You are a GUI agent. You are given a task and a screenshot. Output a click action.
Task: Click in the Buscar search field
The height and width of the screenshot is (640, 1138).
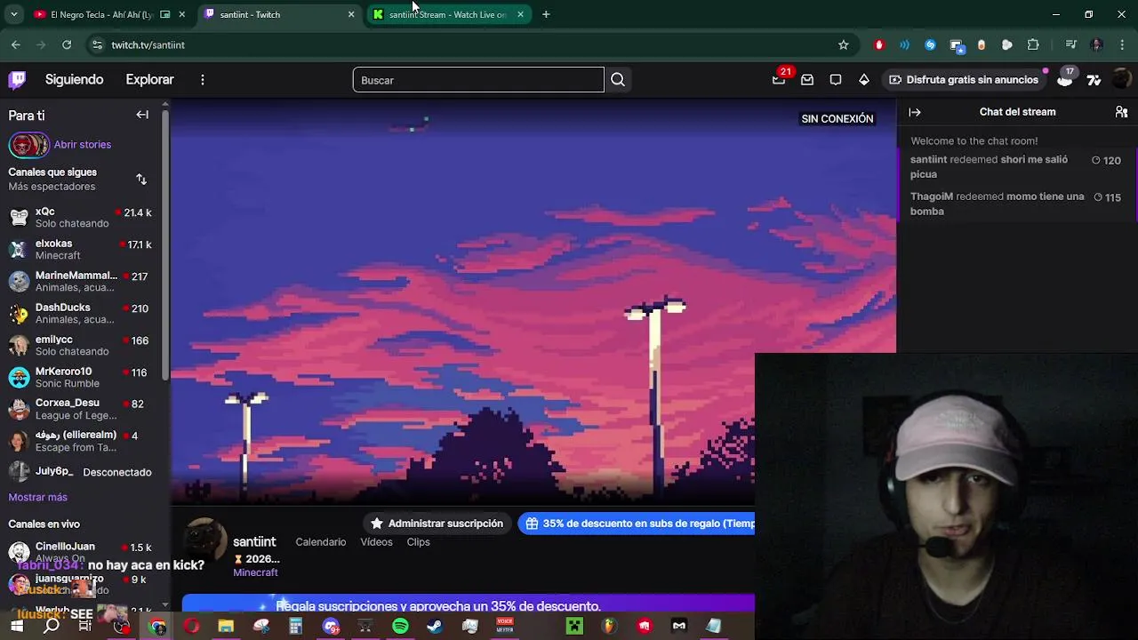point(478,80)
